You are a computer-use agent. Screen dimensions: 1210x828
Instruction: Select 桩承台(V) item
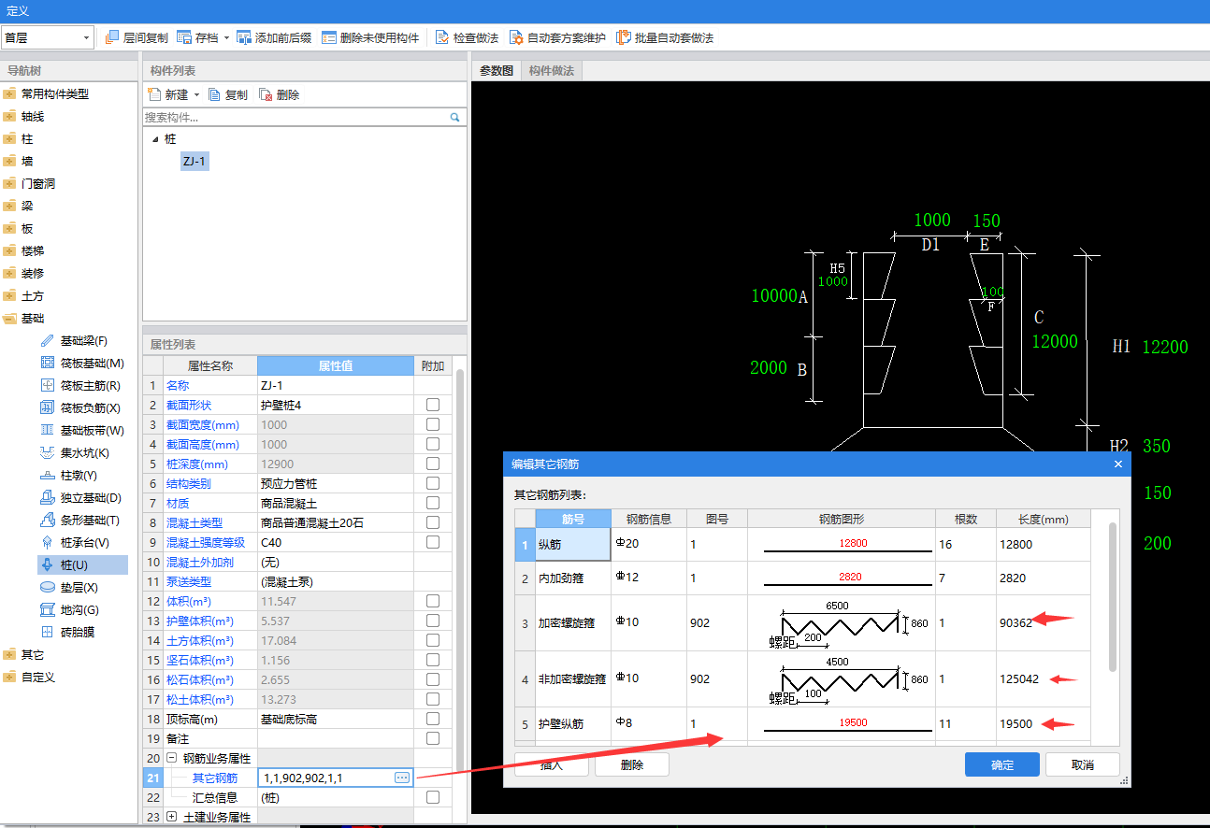(x=85, y=543)
